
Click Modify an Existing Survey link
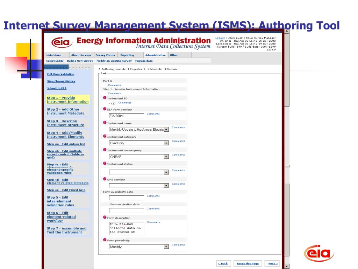pos(114,61)
